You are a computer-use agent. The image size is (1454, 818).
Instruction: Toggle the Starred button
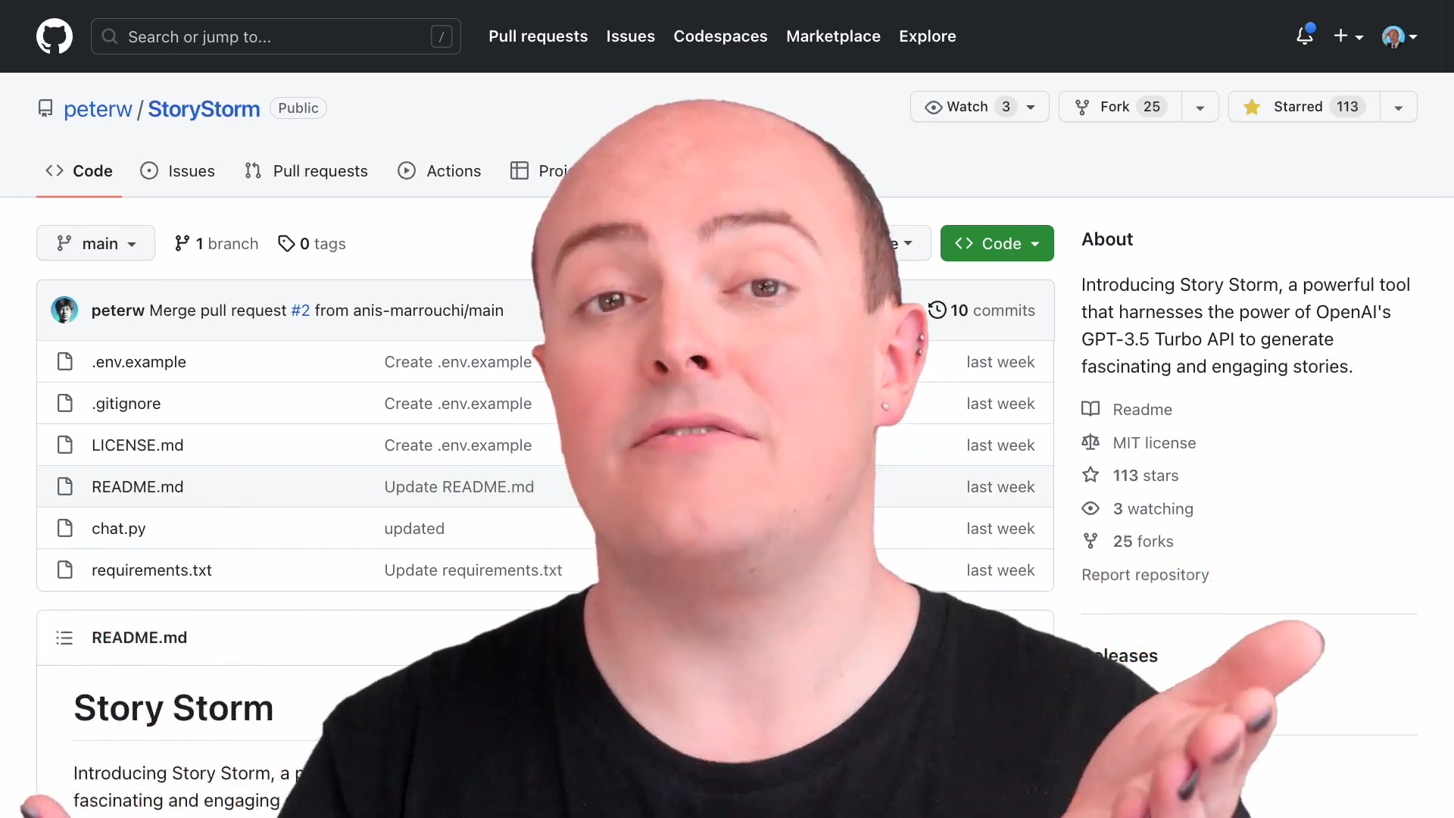click(x=1304, y=107)
